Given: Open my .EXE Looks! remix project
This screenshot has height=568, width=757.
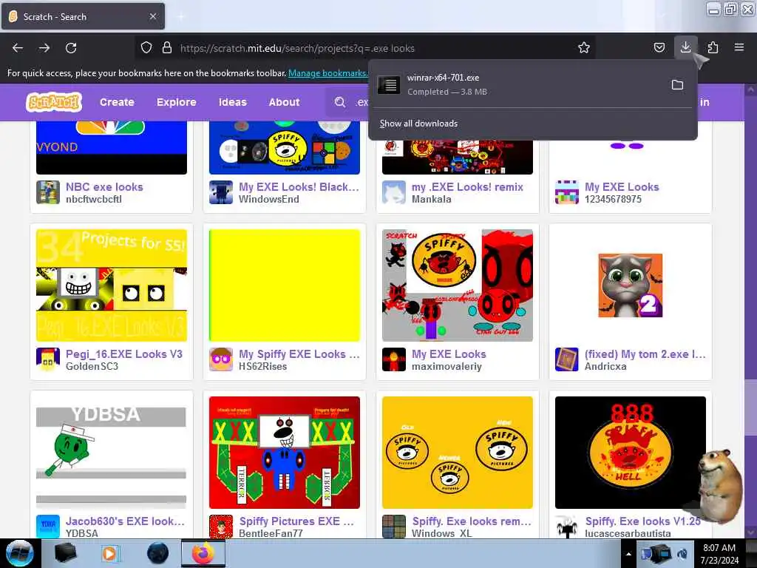Looking at the screenshot, I should tap(467, 187).
